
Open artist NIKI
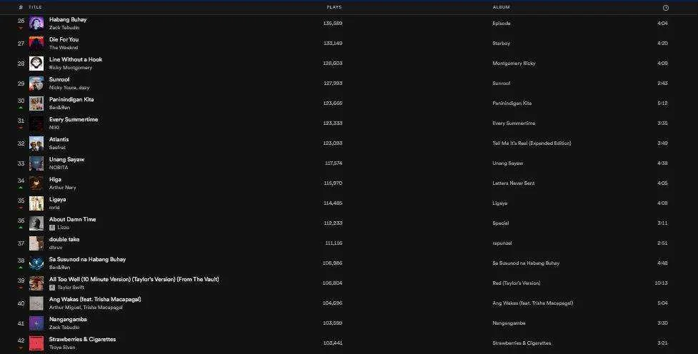tap(54, 128)
